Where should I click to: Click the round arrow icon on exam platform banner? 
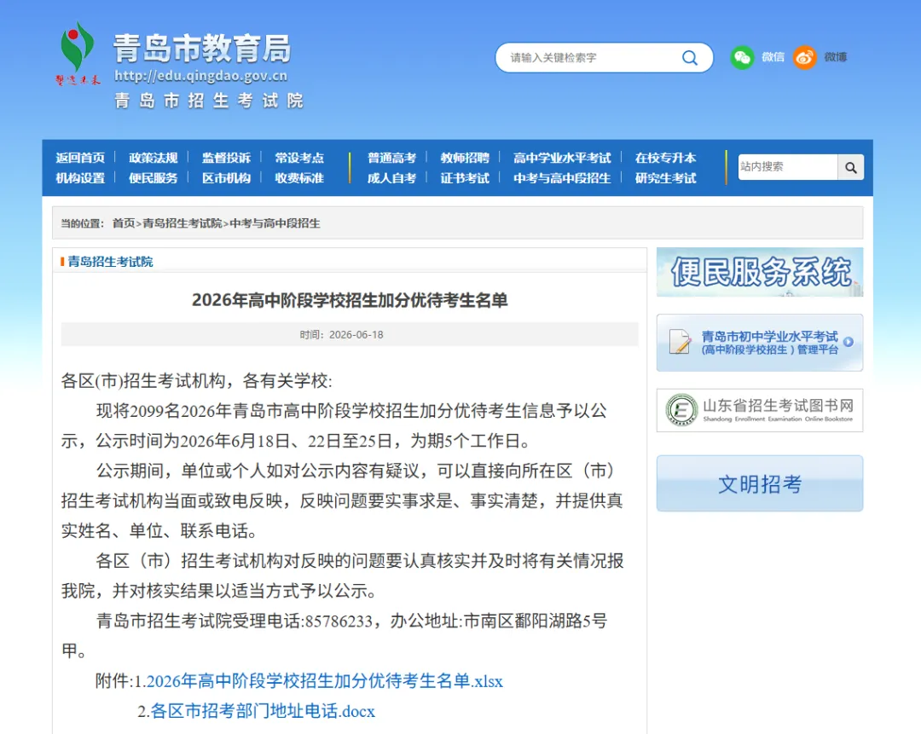click(x=849, y=342)
